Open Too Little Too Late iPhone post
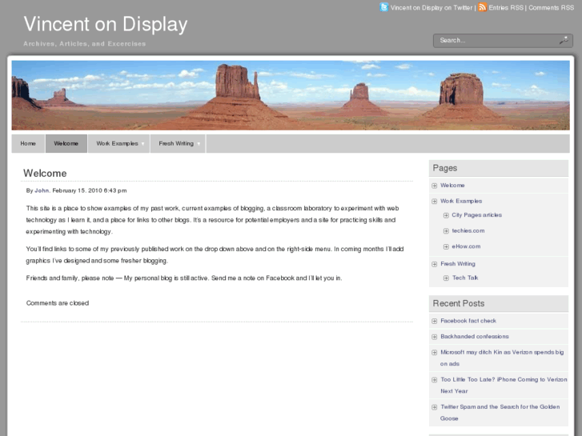Viewport: 582px width, 436px height. pos(504,385)
